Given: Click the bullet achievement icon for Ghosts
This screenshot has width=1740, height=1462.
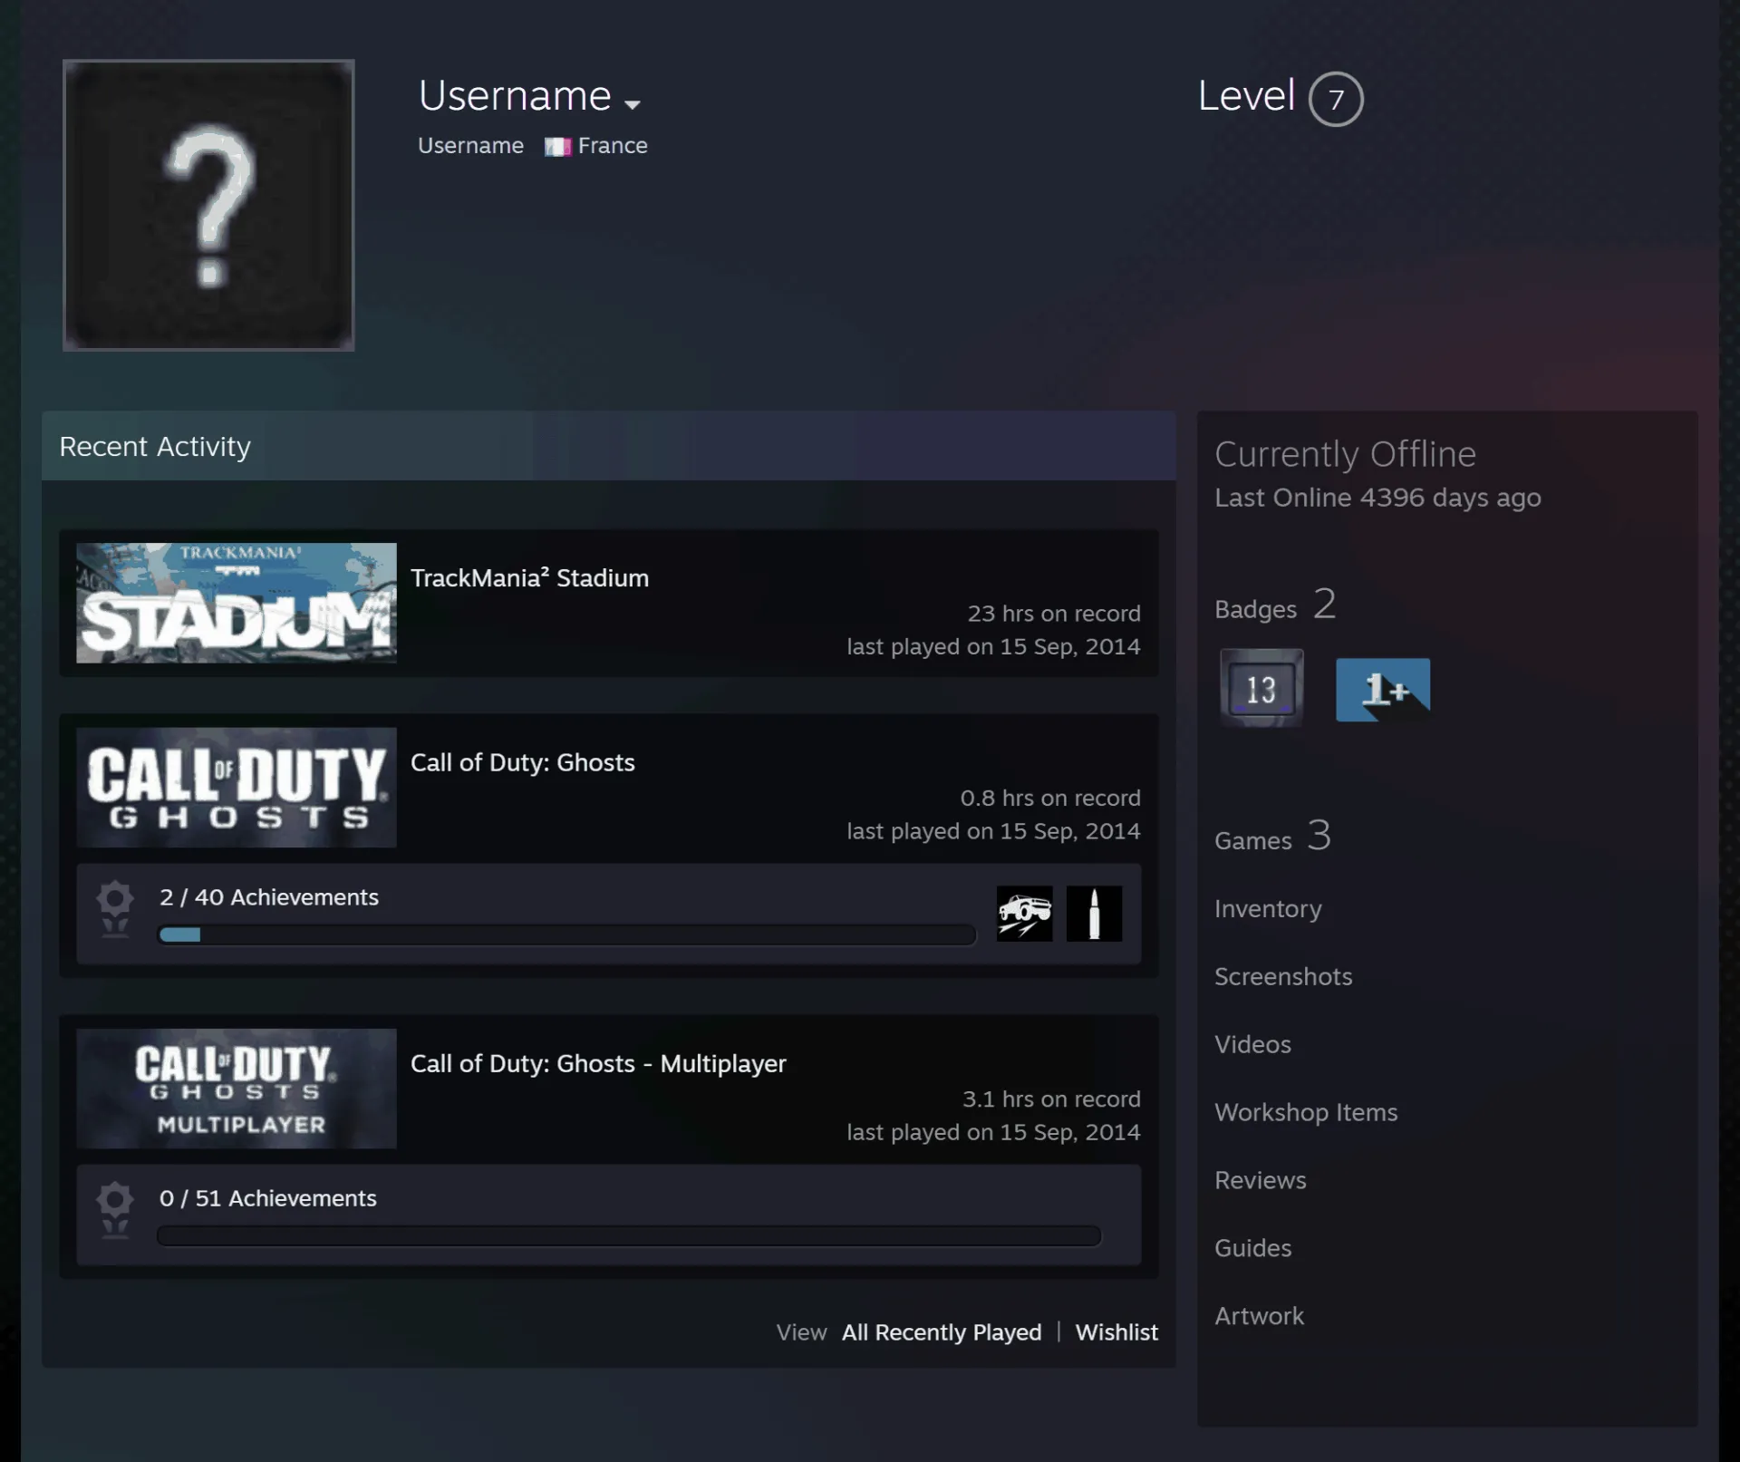Looking at the screenshot, I should click(x=1094, y=914).
